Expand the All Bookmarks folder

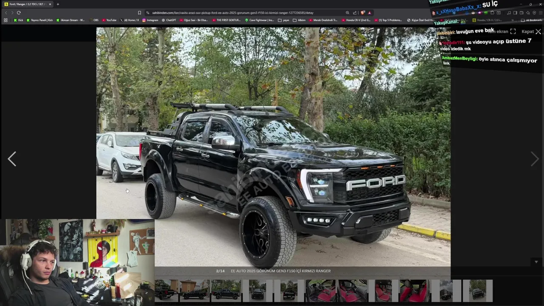point(532,20)
